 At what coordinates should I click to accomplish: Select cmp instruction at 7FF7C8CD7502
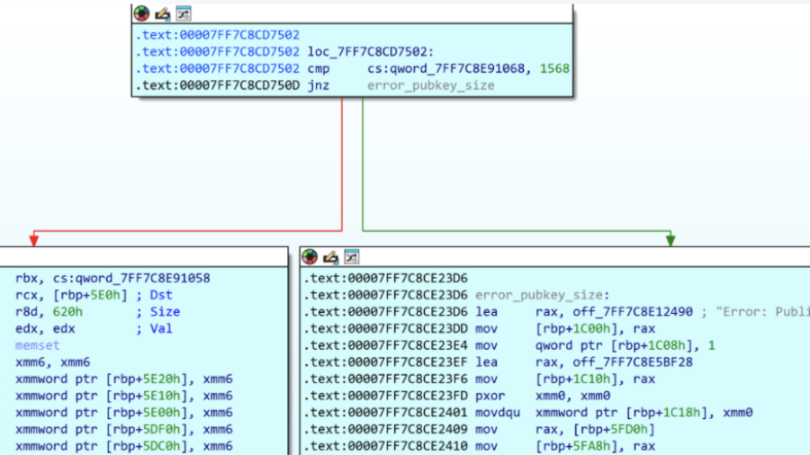[352, 68]
